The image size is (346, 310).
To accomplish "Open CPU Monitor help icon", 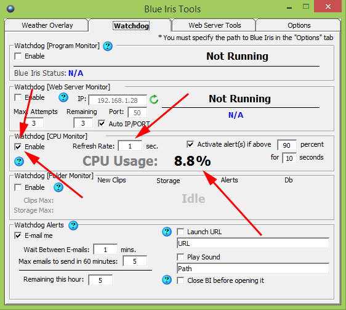I will (x=19, y=161).
